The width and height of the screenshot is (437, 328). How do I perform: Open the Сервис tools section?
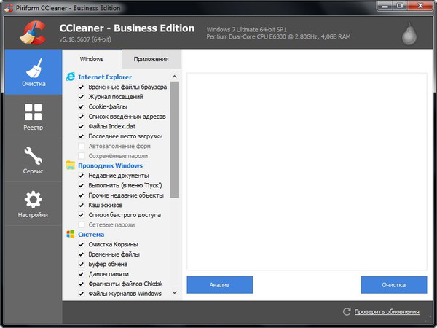(x=34, y=160)
